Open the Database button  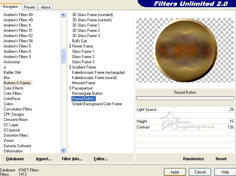pyautogui.click(x=15, y=159)
